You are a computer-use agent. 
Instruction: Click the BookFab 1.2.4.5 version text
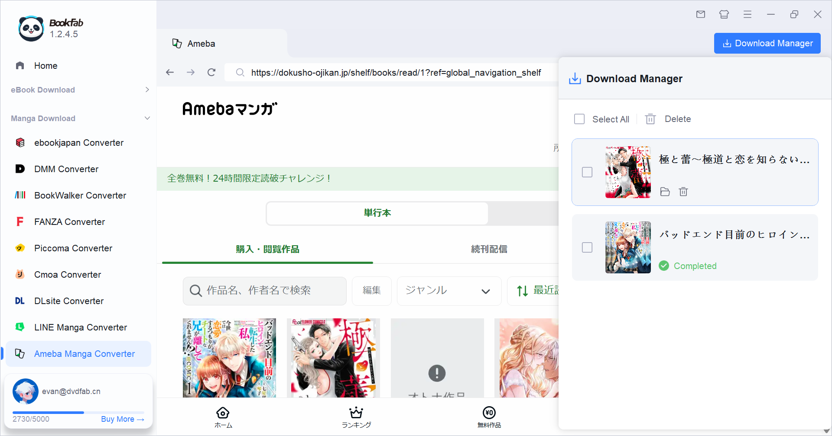pos(64,34)
